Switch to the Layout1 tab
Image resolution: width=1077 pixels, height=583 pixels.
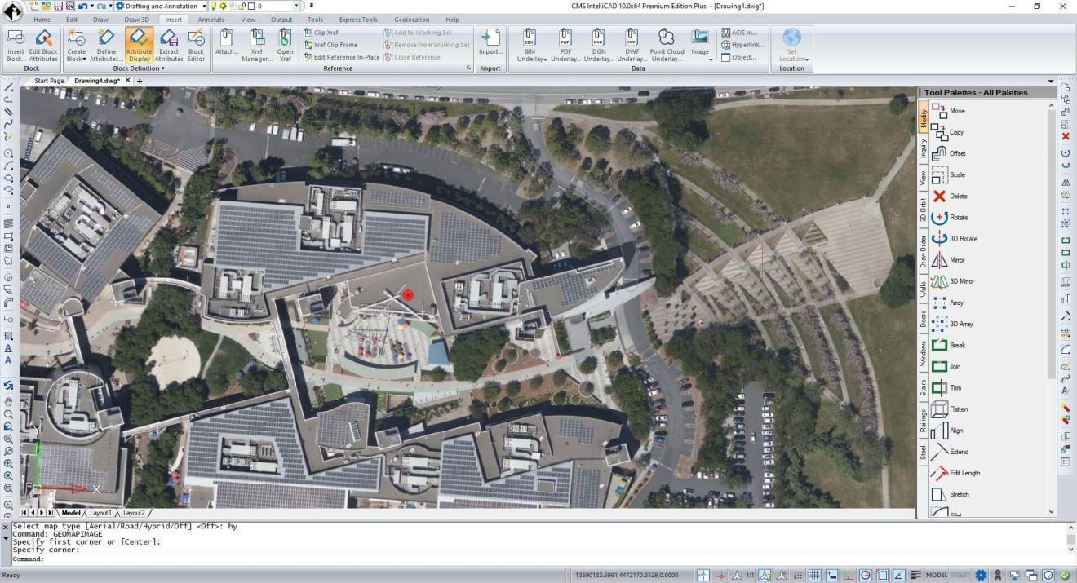pyautogui.click(x=100, y=513)
